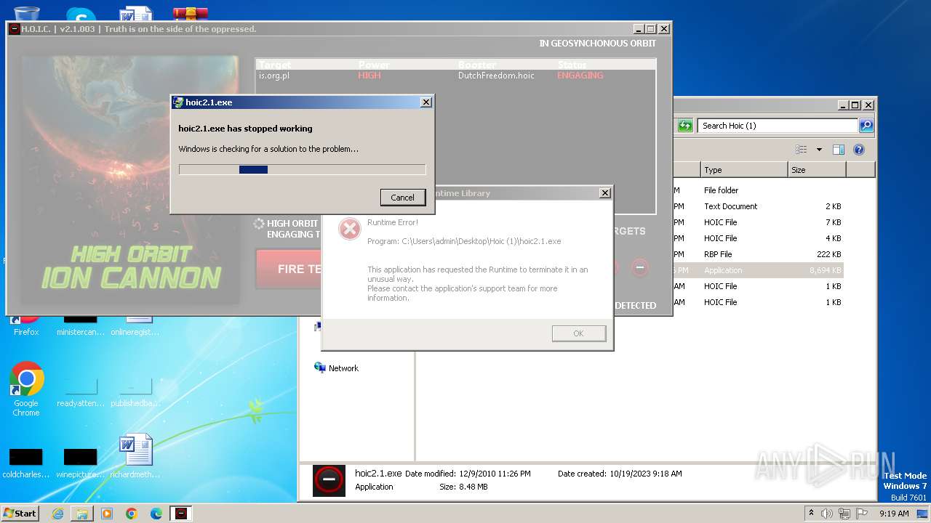Click the HOIC title bar icon
Screen dimensions: 931x523
pyautogui.click(x=14, y=29)
